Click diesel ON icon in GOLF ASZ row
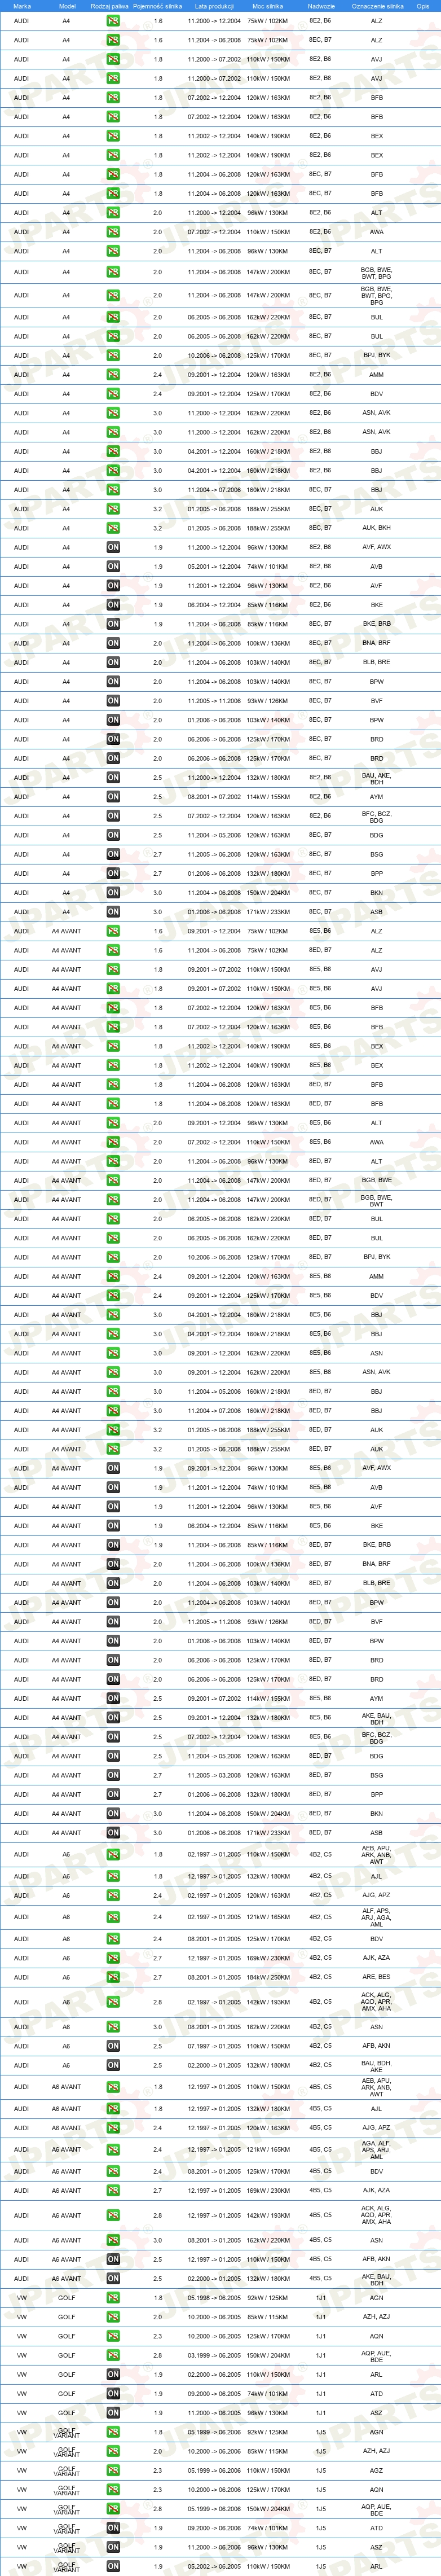The height and width of the screenshot is (2576, 441). [x=113, y=2413]
